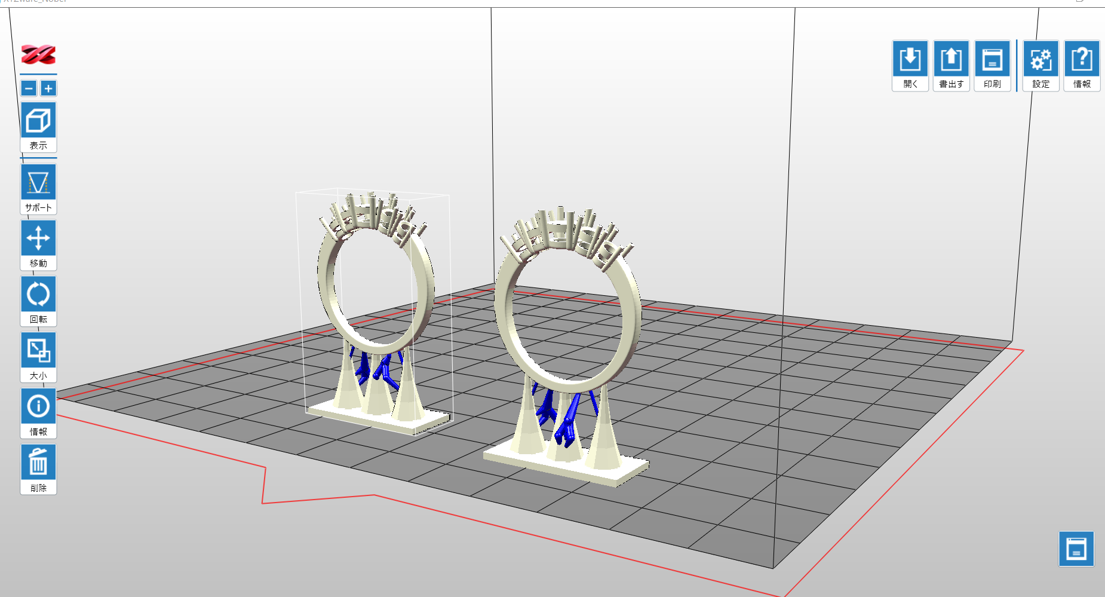The height and width of the screenshot is (597, 1105).
Task: Show object 情報 in left toolbar
Action: click(38, 414)
